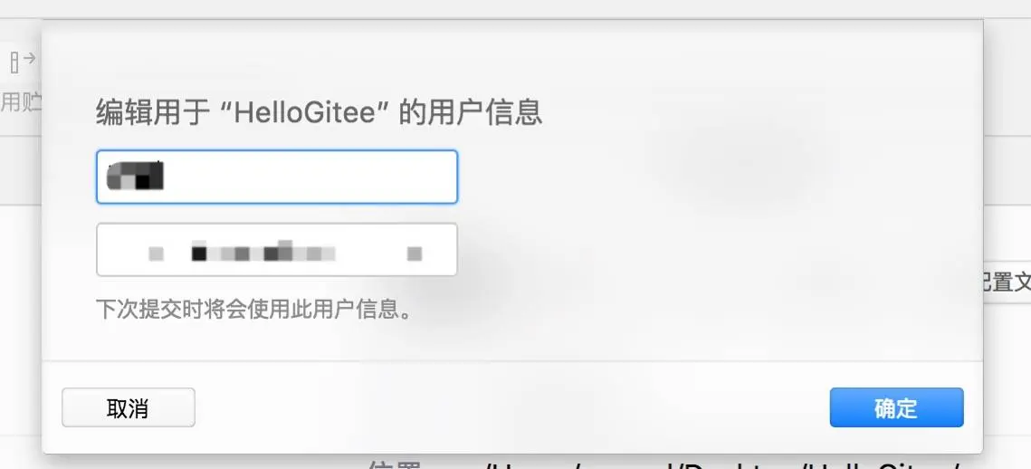The height and width of the screenshot is (469, 1031).
Task: Click the blurred user name text
Action: 135,177
